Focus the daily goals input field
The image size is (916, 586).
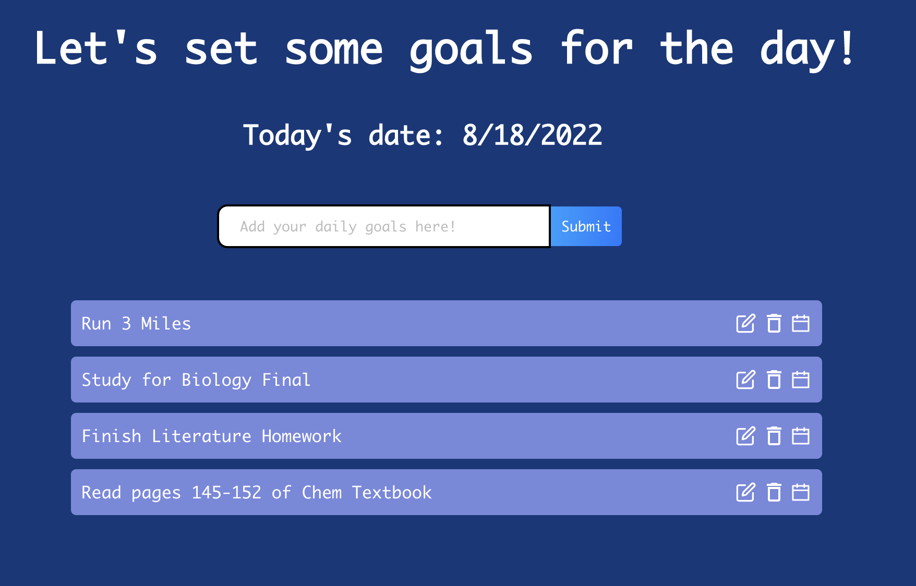(x=384, y=226)
